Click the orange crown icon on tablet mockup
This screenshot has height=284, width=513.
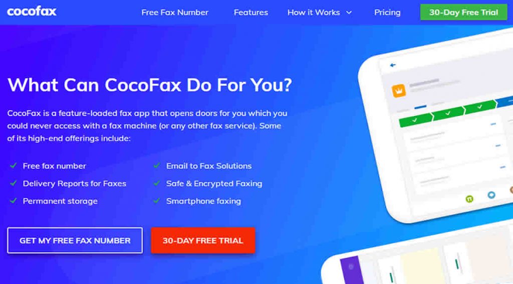coord(399,91)
